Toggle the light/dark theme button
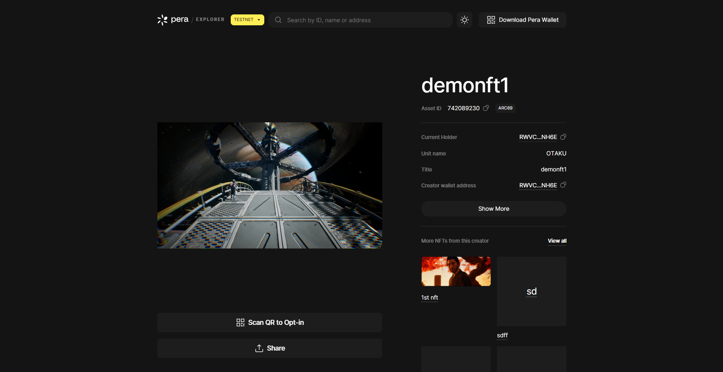Screen dimensions: 723x372 point(465,20)
